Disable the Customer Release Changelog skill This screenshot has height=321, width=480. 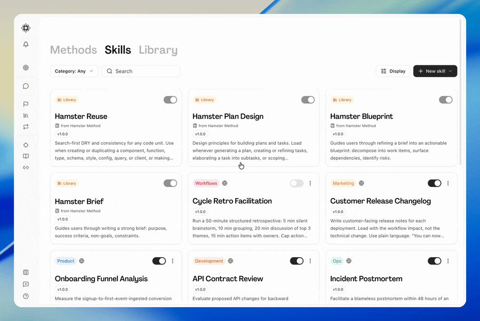434,183
